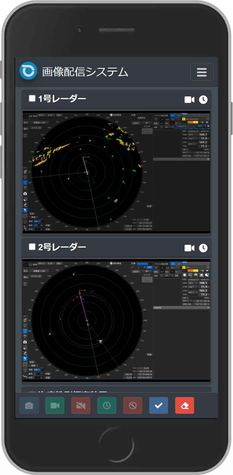Screen dimensions: 233x475
Task: Clear selection with the red eraser button
Action: pyautogui.click(x=185, y=405)
